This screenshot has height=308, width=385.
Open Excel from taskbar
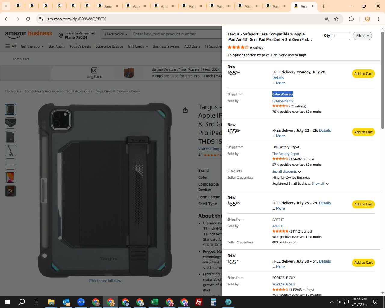point(155,302)
